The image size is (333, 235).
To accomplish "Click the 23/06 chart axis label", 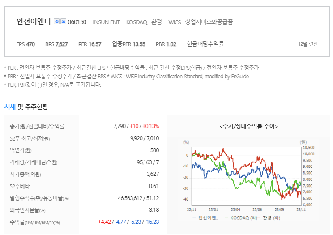I will click(257, 210).
